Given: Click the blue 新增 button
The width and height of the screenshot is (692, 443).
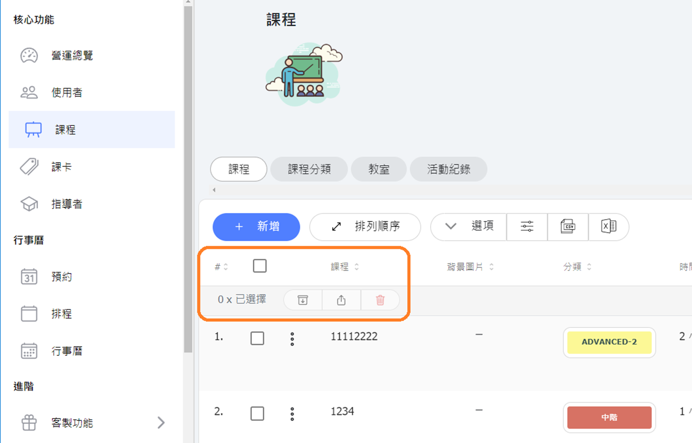Looking at the screenshot, I should [256, 226].
